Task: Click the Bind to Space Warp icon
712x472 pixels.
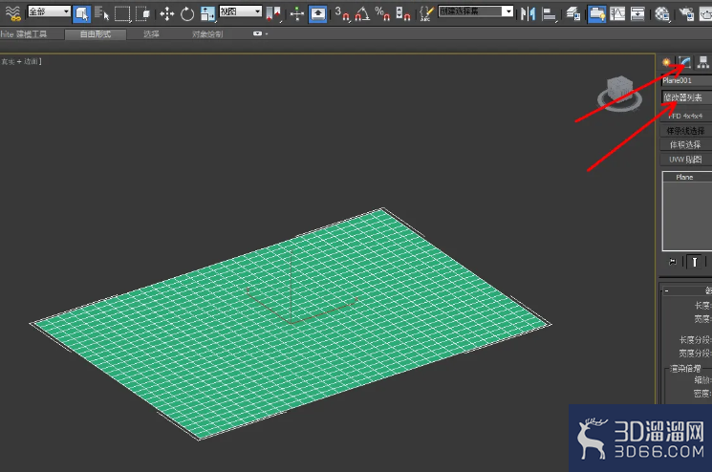Action: [13, 13]
